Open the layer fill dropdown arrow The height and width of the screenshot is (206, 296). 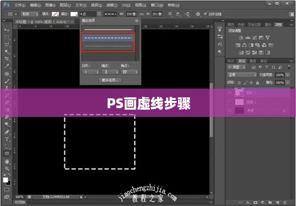click(x=287, y=83)
